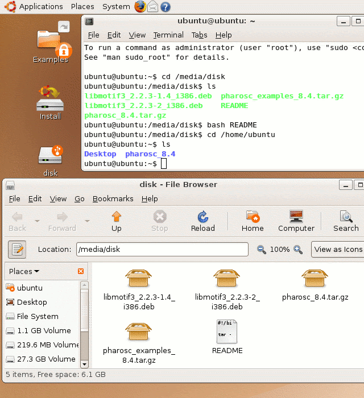Open Computer from the toolbar
The height and width of the screenshot is (398, 364).
(296, 222)
